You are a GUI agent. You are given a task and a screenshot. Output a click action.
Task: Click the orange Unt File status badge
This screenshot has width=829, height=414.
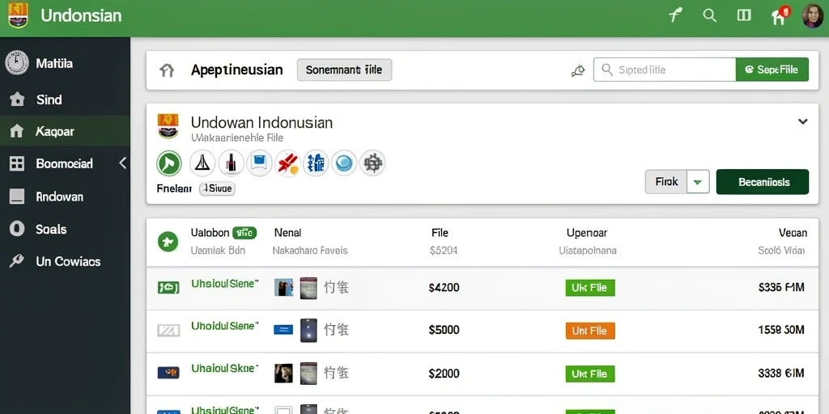590,331
